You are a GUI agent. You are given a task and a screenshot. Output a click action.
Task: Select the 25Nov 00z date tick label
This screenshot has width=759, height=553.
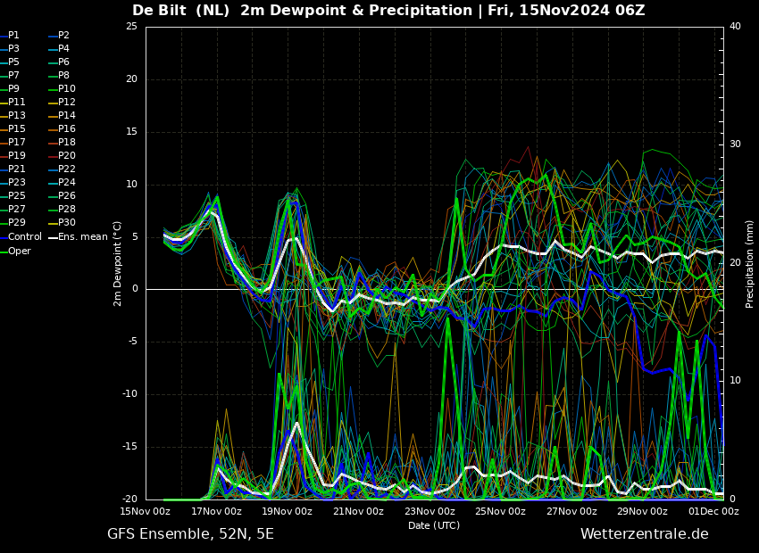[500, 512]
